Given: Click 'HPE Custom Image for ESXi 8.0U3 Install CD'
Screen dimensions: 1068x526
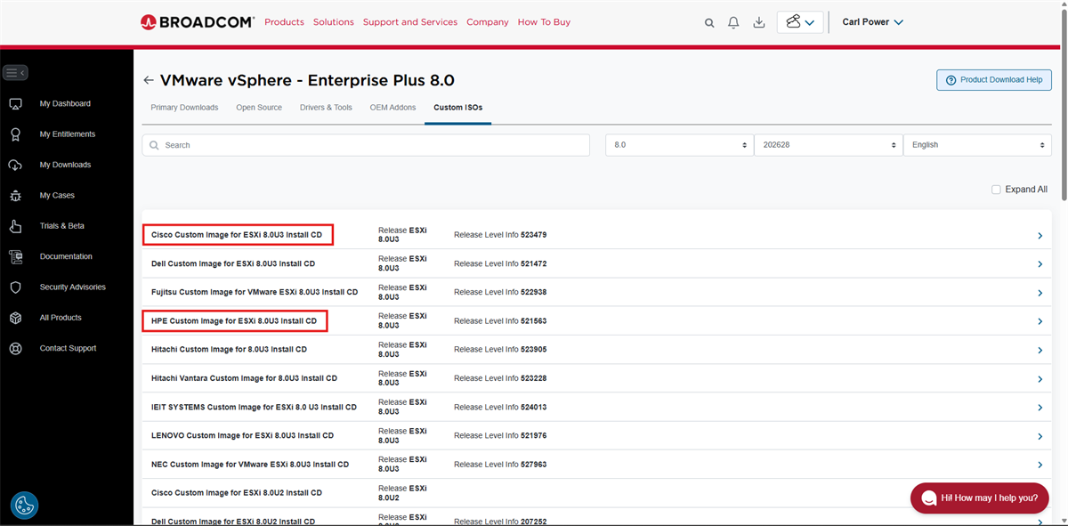Looking at the screenshot, I should coord(234,321).
